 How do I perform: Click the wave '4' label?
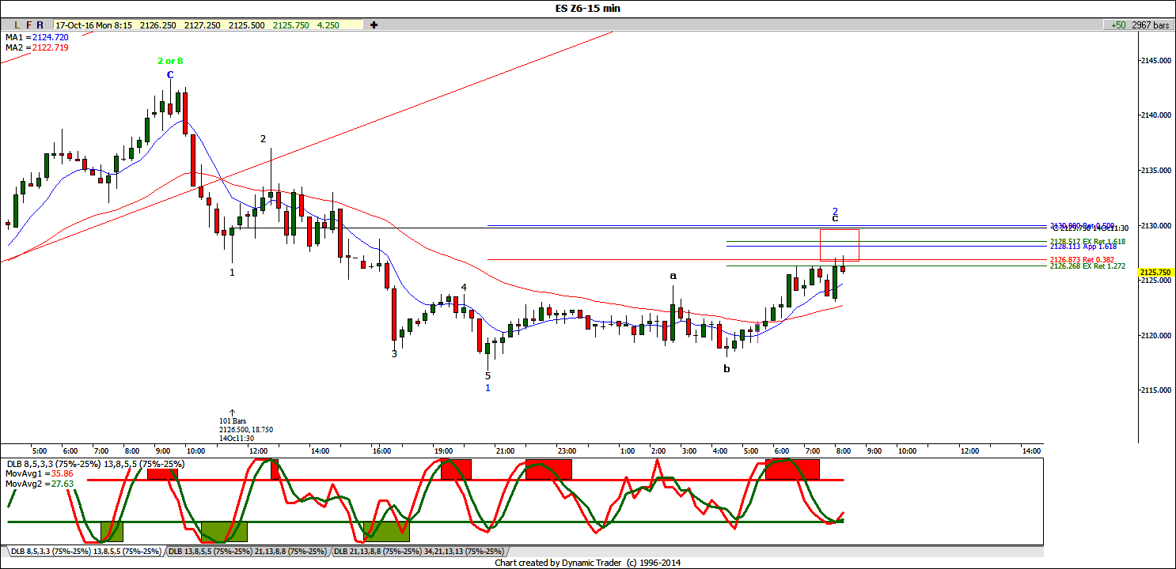coord(465,288)
